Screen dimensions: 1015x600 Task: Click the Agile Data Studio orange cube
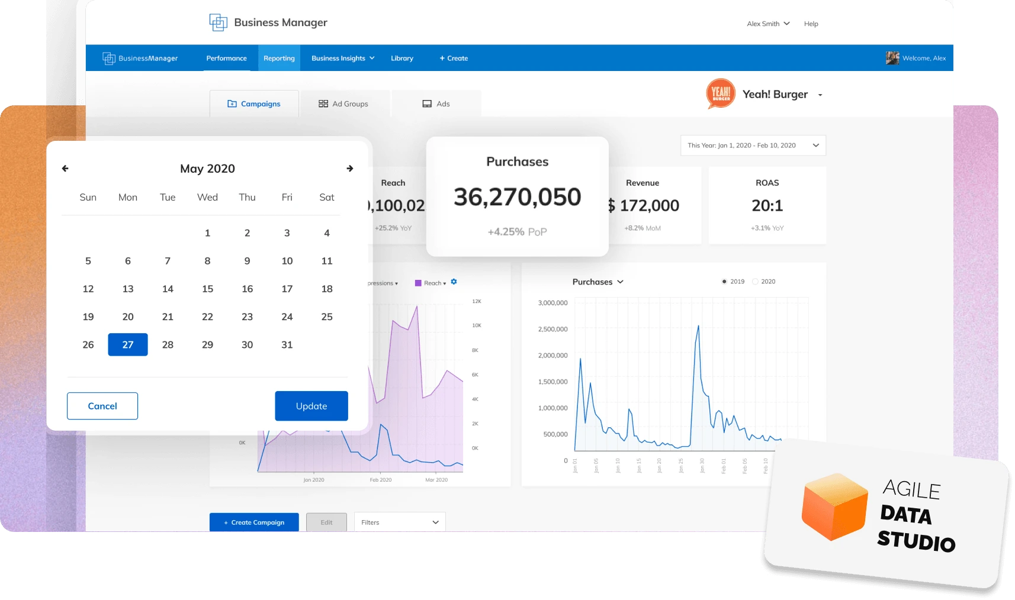(834, 507)
